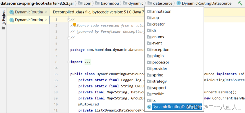The width and height of the screenshot is (245, 113).
Task: Click the dynamic breadcrumb folder
Action: (x=133, y=3)
